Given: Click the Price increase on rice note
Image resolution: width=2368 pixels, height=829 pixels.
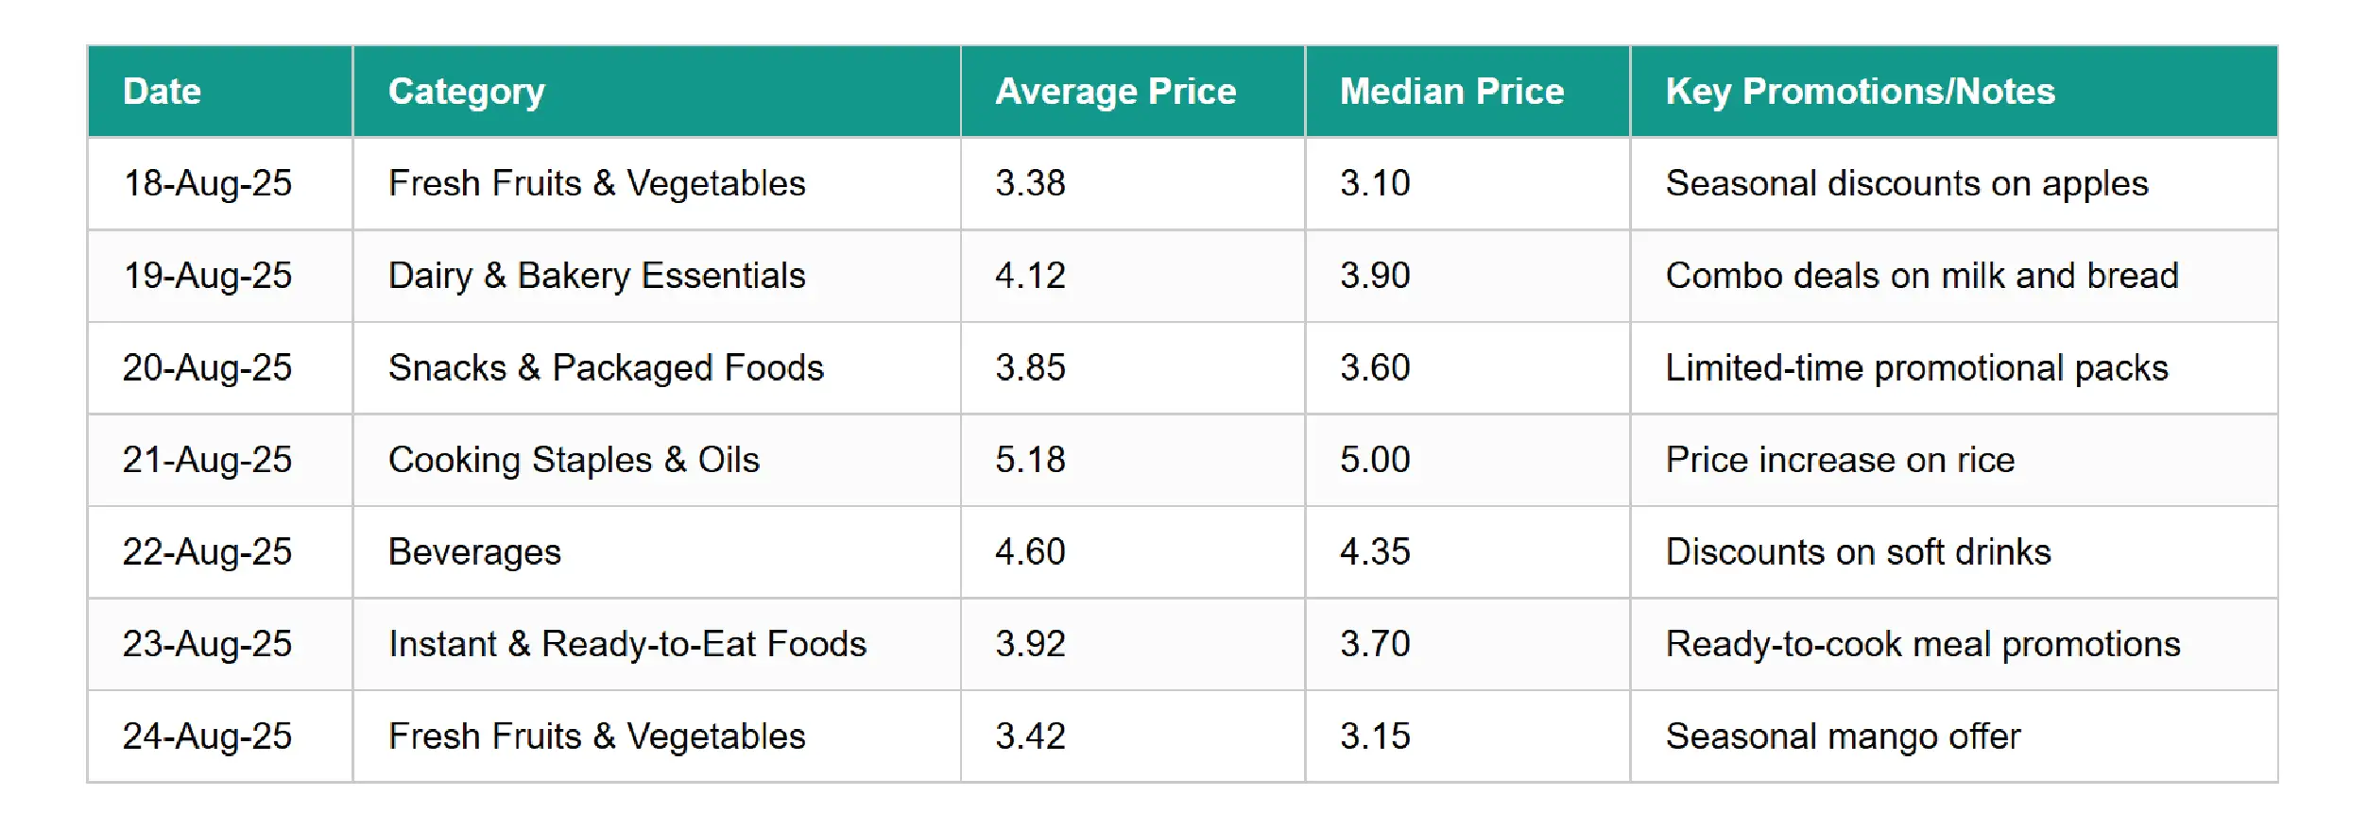Looking at the screenshot, I should point(1840,460).
